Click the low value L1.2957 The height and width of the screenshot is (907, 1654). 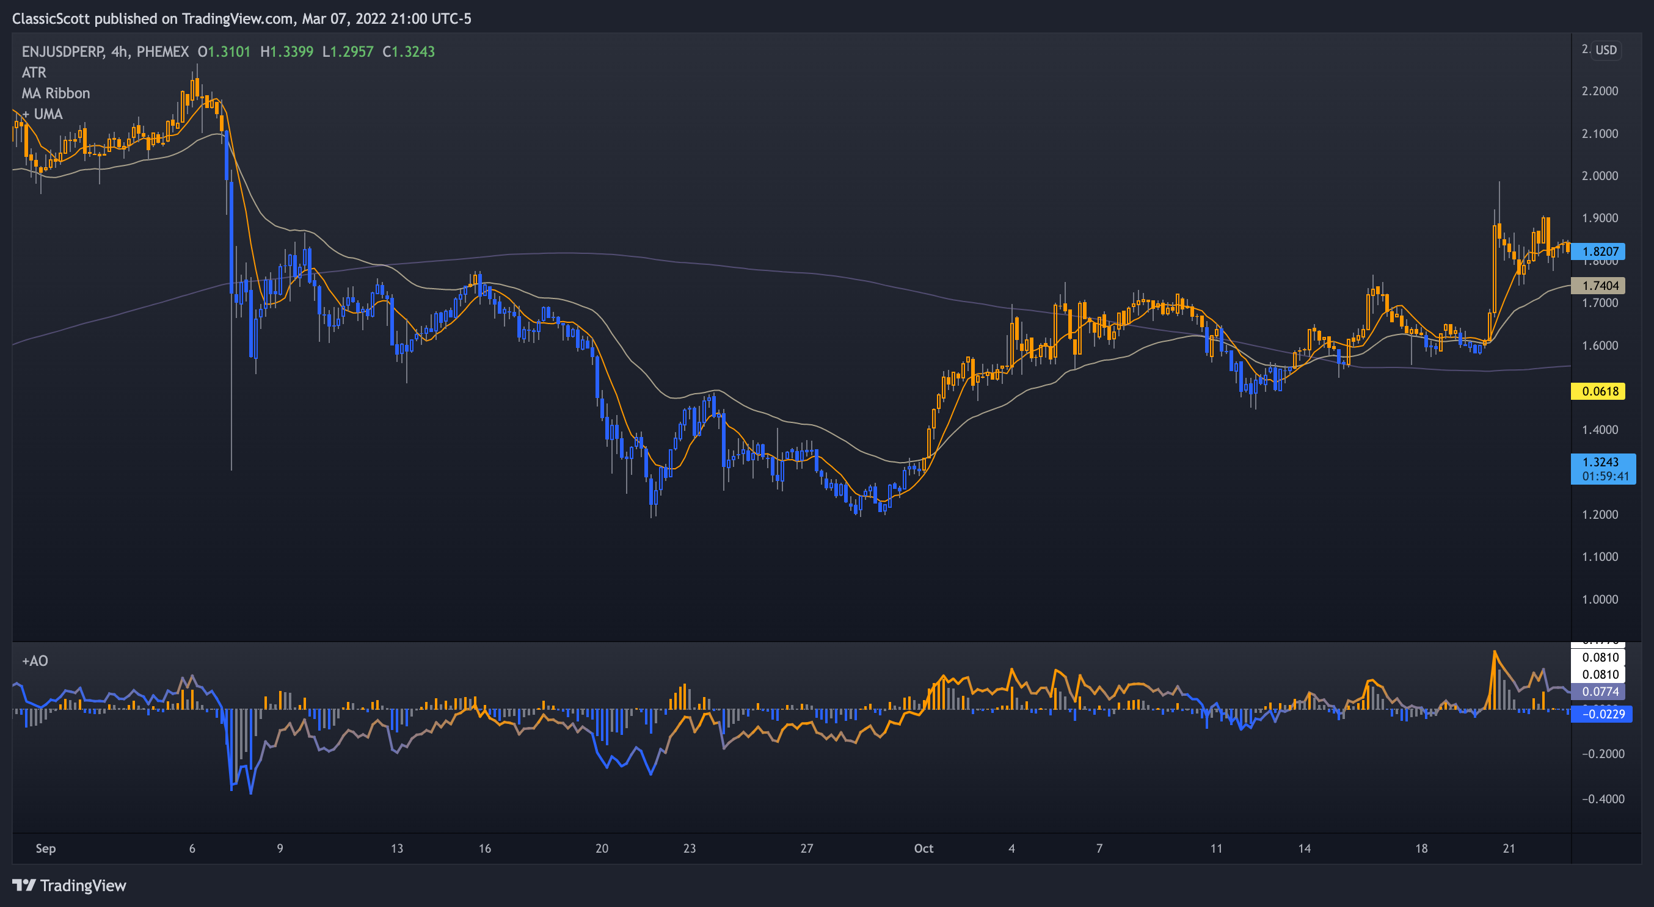[348, 51]
